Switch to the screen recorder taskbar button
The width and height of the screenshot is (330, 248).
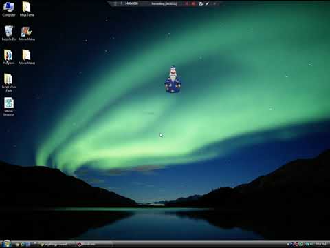point(94,245)
